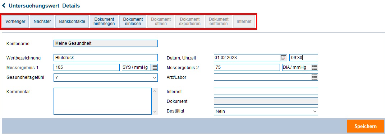This screenshot has height=134, width=386.
Task: Click the Datum, Uhrzeit label
Action: pos(181,58)
